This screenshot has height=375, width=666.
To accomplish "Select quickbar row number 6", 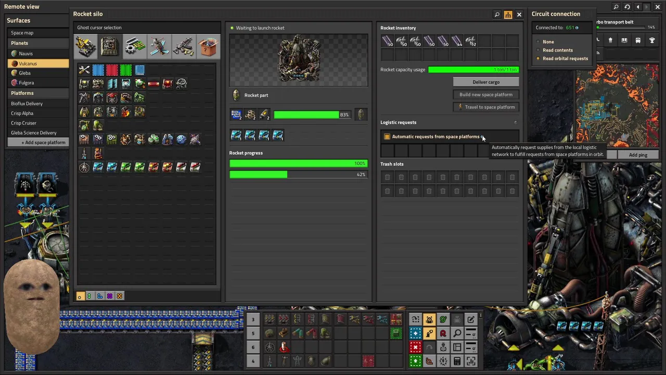I will (253, 347).
